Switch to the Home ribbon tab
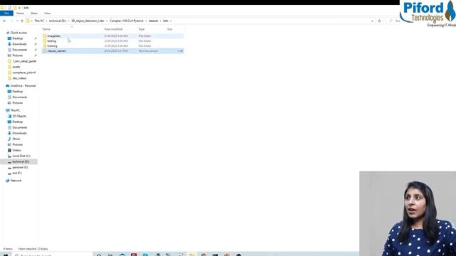 [20, 14]
